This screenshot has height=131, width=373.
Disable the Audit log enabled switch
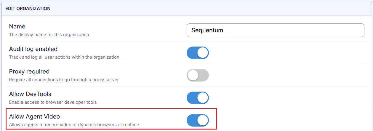(198, 53)
